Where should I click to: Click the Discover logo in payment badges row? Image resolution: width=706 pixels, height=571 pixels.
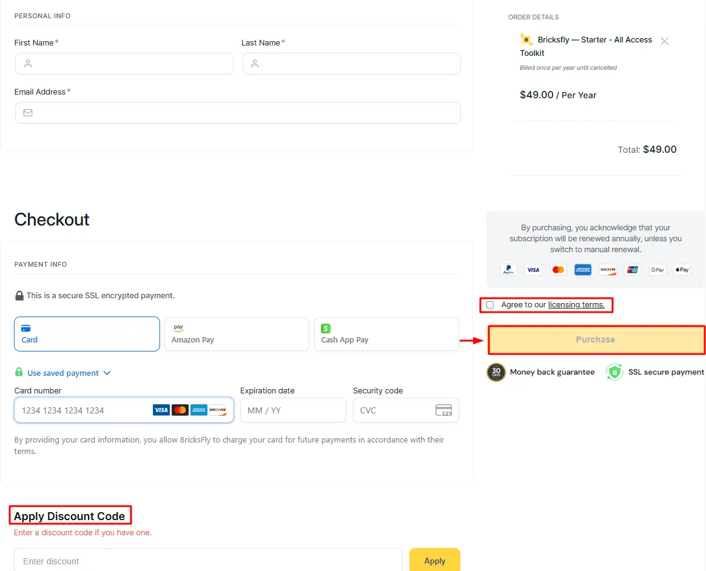click(x=608, y=270)
